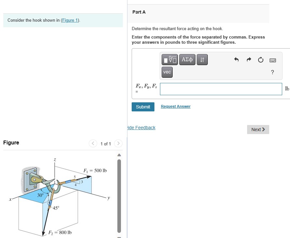Screen dimensions: 290x238
Task: Open the Greek symbols ΑΣφ palette
Action: click(x=187, y=59)
